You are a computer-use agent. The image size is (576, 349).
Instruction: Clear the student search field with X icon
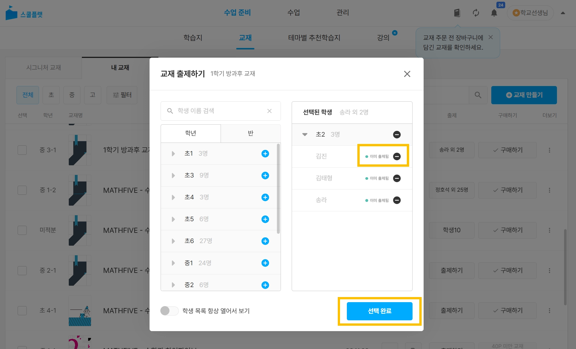[x=269, y=111]
